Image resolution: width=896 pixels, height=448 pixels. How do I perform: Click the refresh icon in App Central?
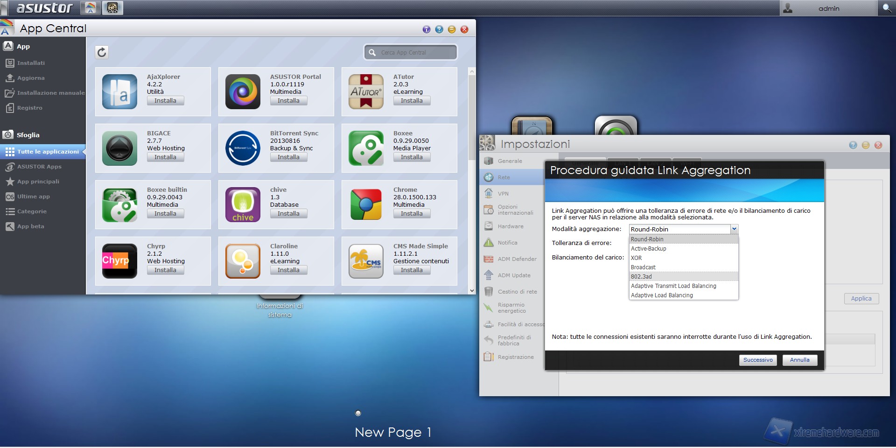click(102, 52)
